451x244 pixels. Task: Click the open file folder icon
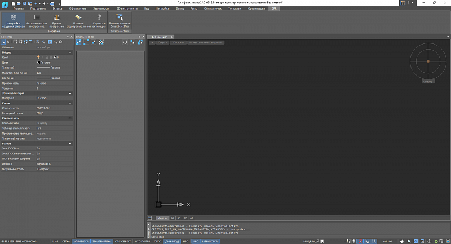(x=19, y=3)
